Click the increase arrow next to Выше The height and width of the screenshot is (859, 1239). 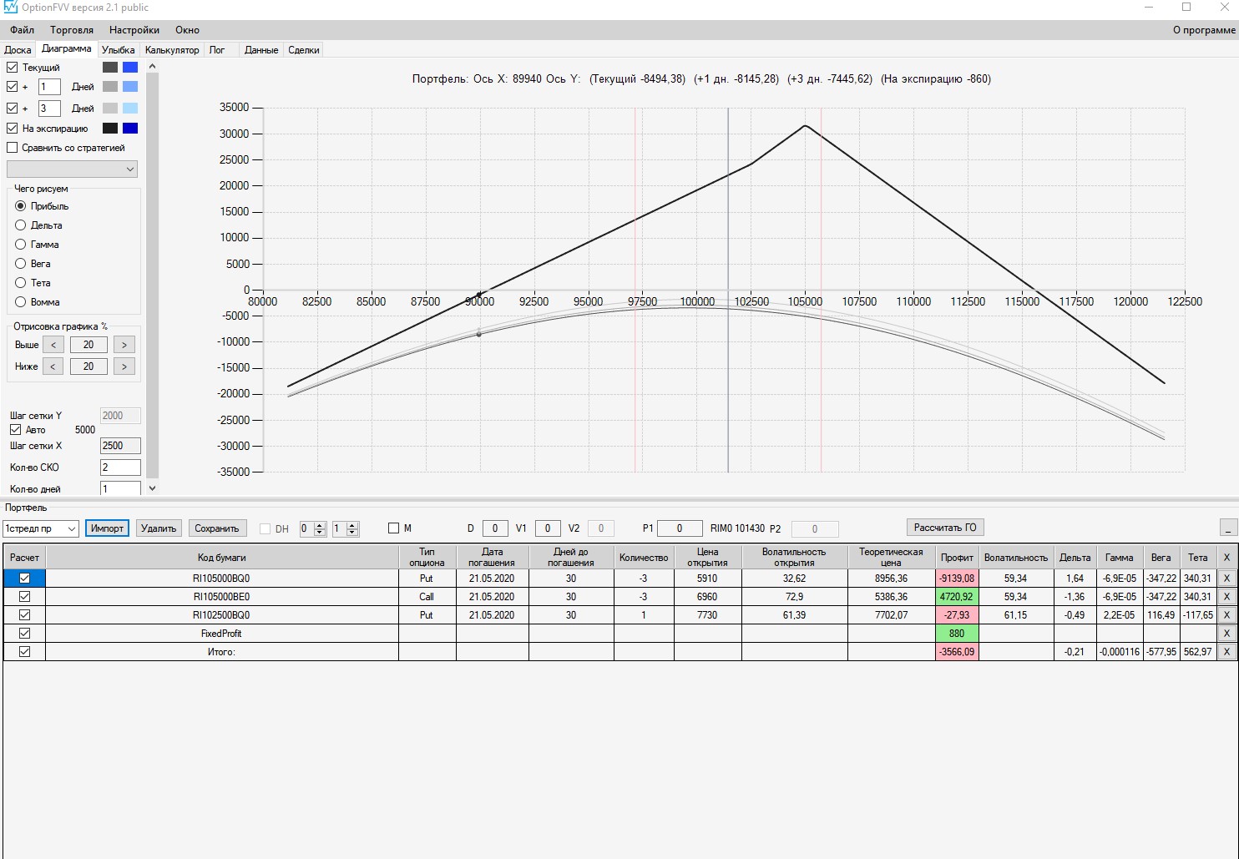coord(124,345)
